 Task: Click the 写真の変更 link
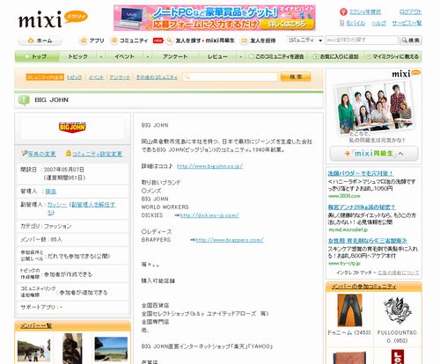(41, 154)
